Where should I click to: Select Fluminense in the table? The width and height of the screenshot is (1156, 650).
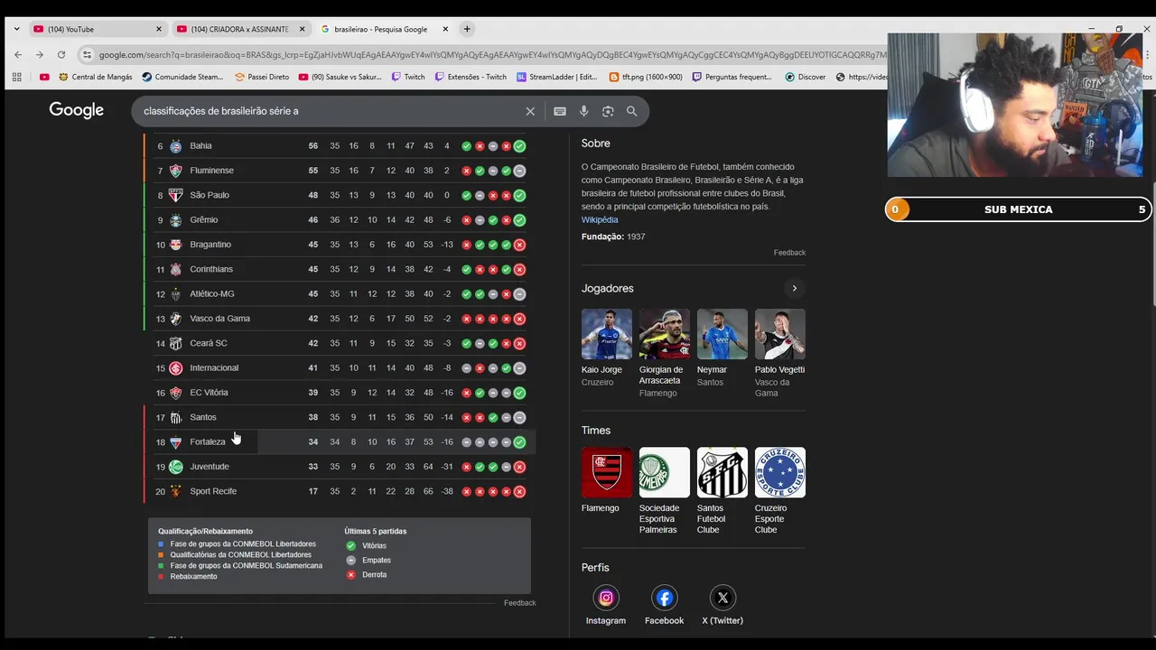click(340, 171)
